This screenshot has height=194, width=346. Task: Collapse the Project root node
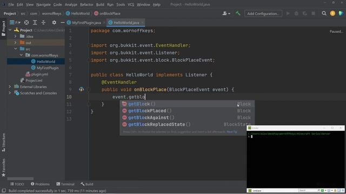[x=10, y=30]
